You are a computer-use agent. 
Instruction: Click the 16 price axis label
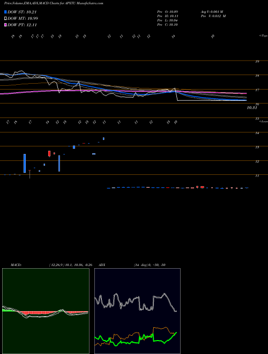point(257,104)
